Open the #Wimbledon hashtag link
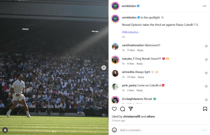This screenshot has height=135, width=210. pyautogui.click(x=130, y=32)
